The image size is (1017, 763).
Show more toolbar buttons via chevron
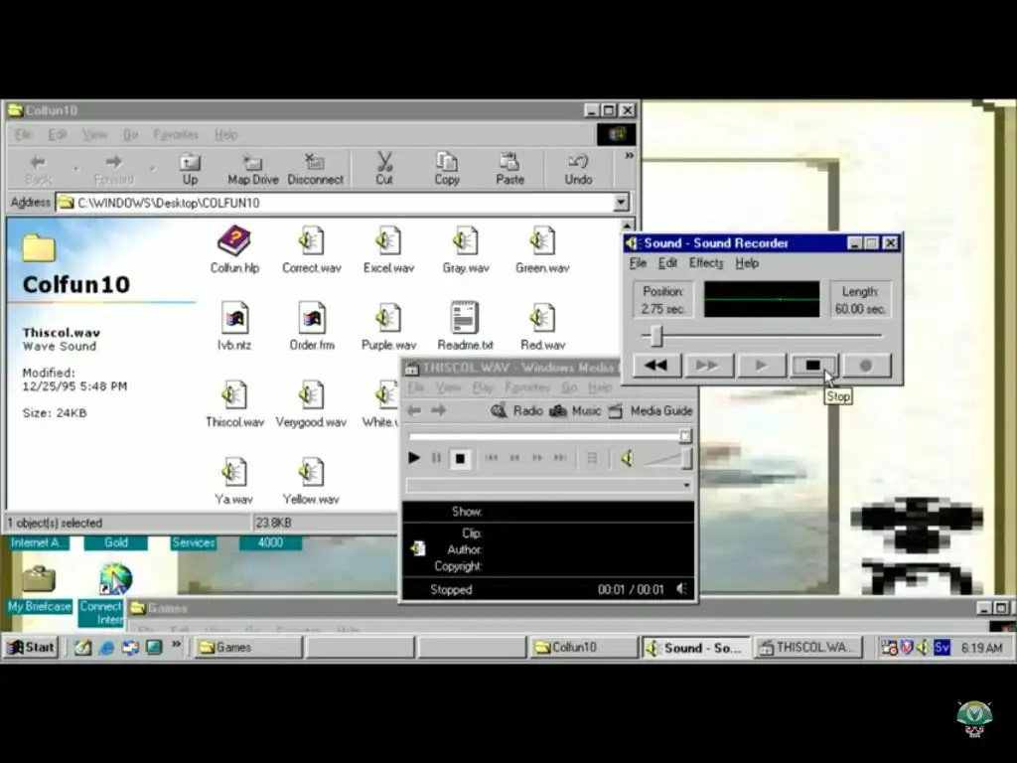(x=629, y=156)
